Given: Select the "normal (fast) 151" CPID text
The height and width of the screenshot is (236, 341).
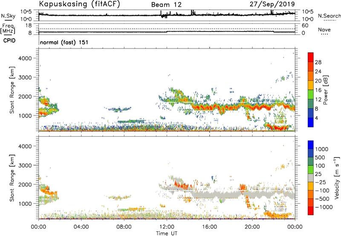Looking at the screenshot, I should click(64, 42).
